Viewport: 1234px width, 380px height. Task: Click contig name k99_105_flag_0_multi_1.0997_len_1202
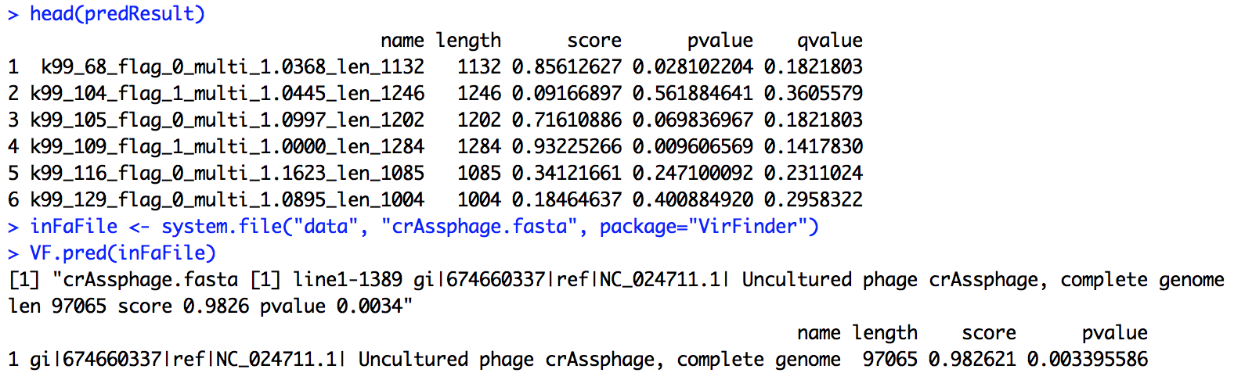tap(228, 120)
